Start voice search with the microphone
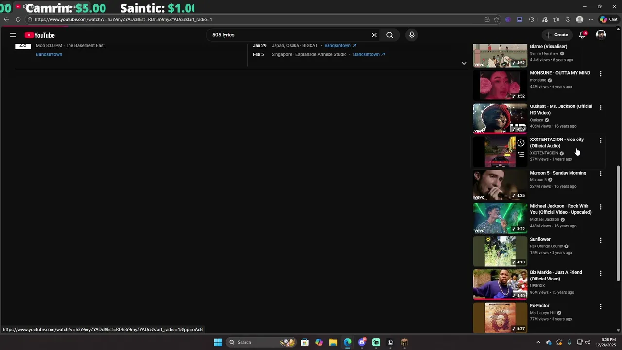This screenshot has width=622, height=350. tap(412, 35)
